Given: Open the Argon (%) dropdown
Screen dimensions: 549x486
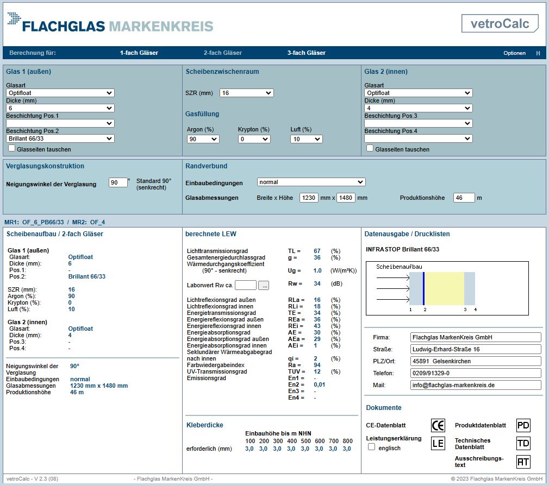Looking at the screenshot, I should [203, 139].
